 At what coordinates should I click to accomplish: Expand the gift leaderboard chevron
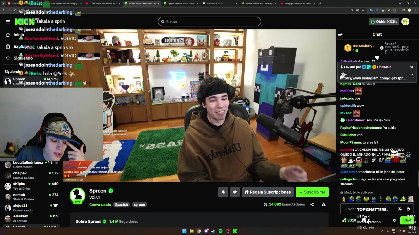pyautogui.click(x=377, y=58)
